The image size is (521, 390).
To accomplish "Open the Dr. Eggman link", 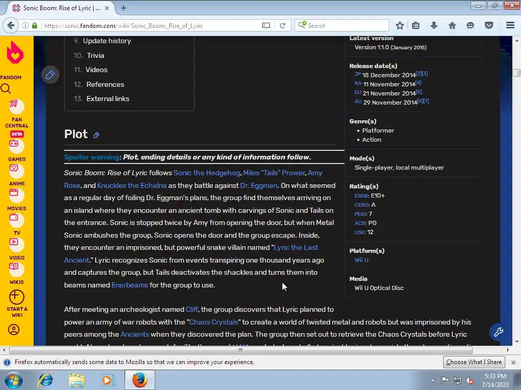I will (258, 185).
